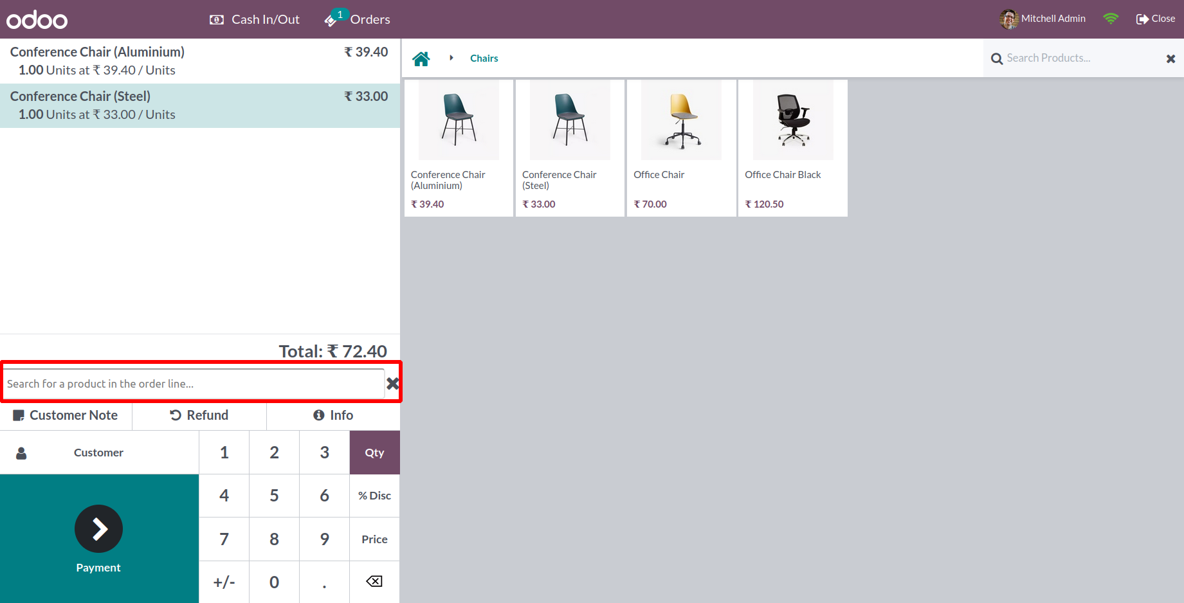Go to the home product category
1184x603 pixels.
click(x=421, y=59)
